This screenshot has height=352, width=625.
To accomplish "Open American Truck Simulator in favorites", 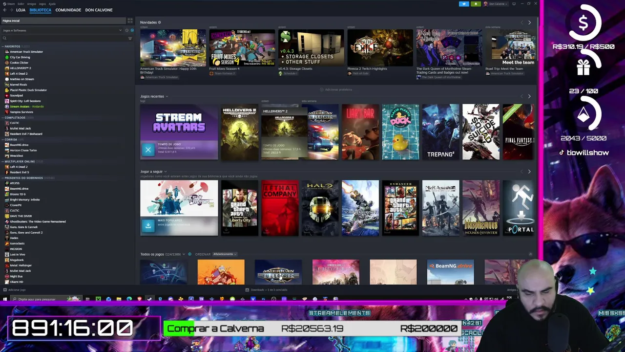I will [26, 52].
